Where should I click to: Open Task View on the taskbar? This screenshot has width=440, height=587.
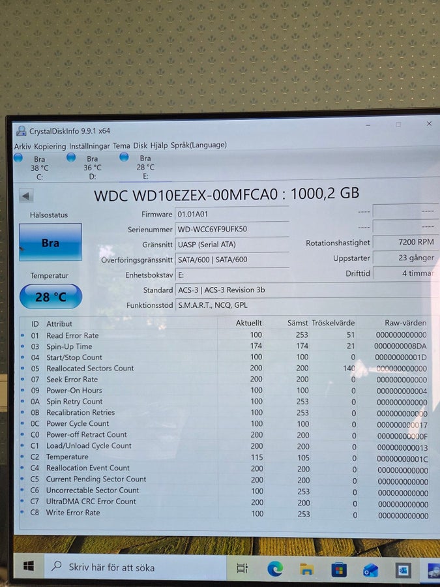point(242,569)
